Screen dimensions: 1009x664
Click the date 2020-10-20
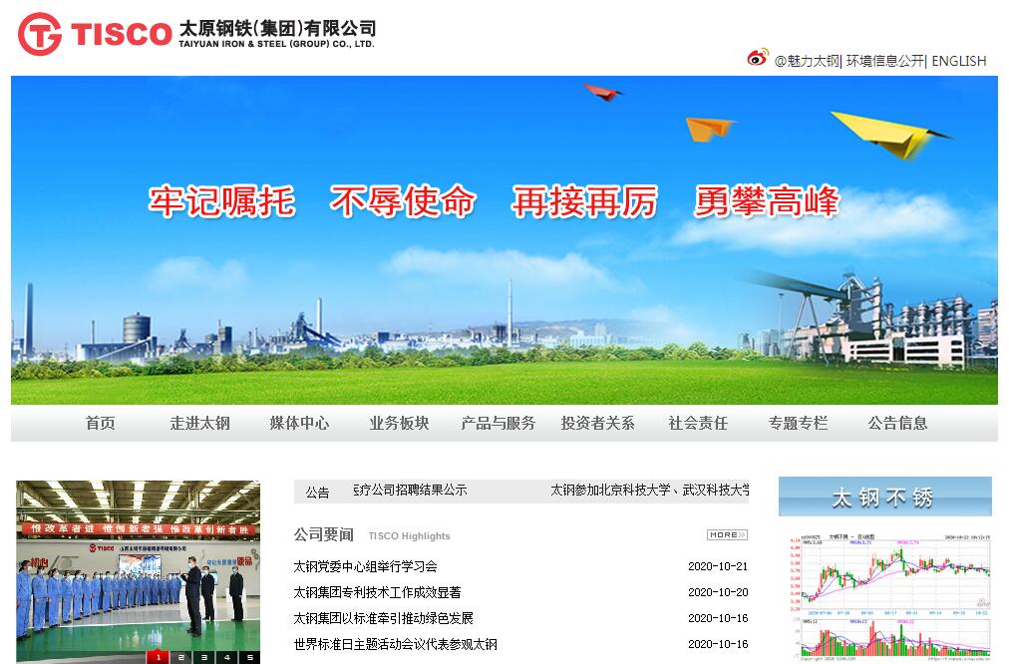tap(718, 592)
